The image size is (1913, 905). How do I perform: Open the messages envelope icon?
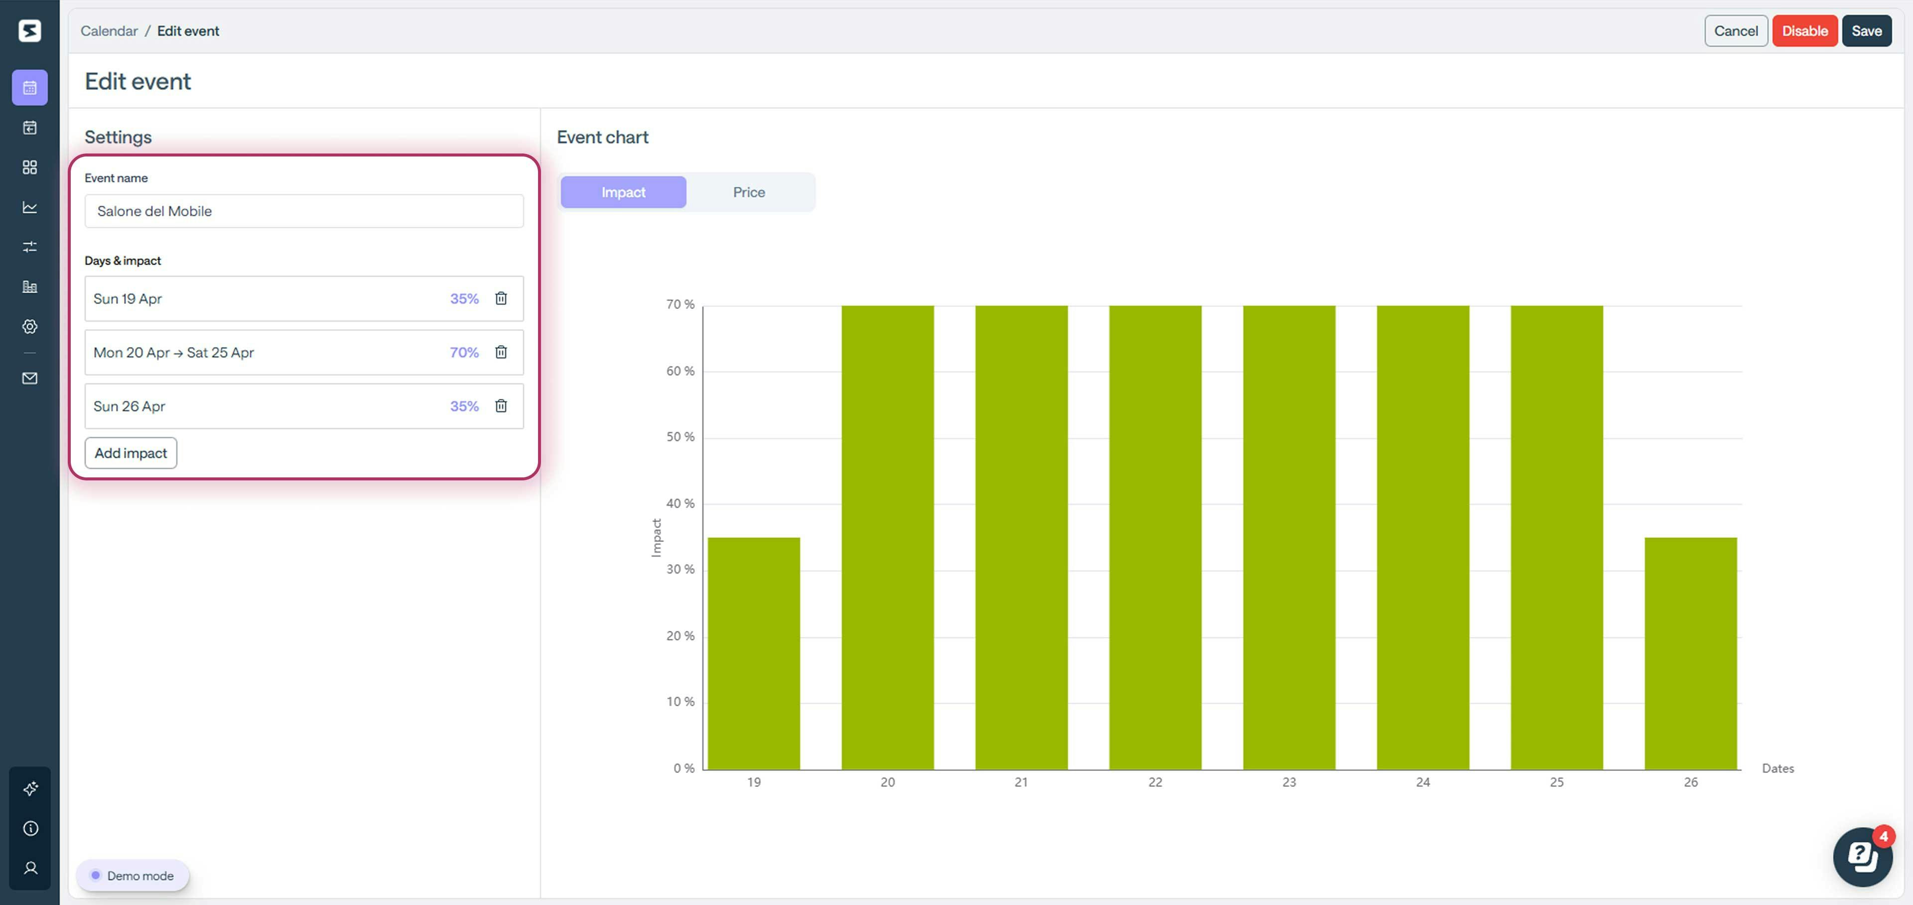30,378
